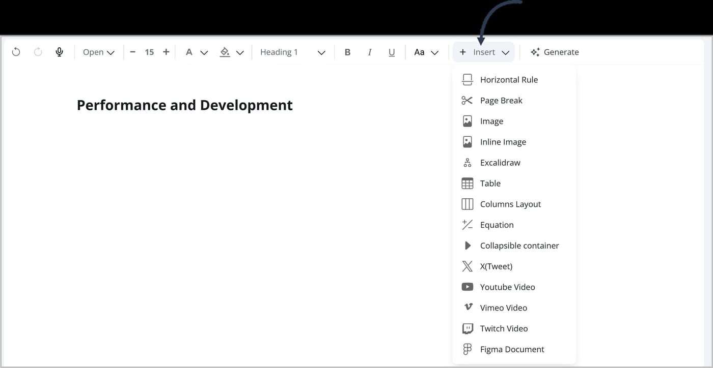Image resolution: width=713 pixels, height=368 pixels.
Task: Collapse the Insert dropdown button
Action: pyautogui.click(x=484, y=52)
